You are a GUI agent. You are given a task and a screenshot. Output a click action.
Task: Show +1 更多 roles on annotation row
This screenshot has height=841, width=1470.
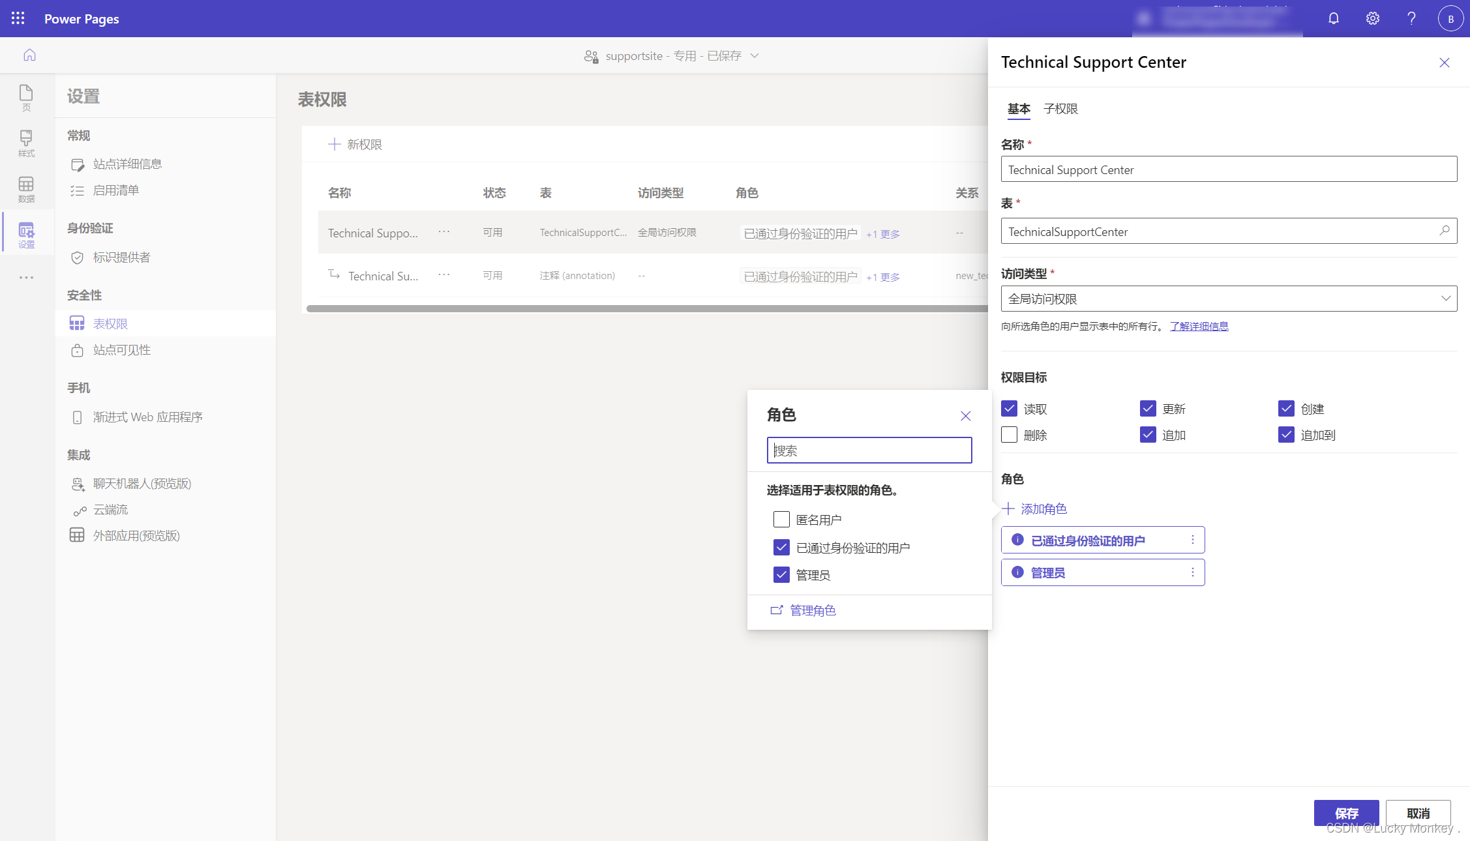(x=882, y=277)
